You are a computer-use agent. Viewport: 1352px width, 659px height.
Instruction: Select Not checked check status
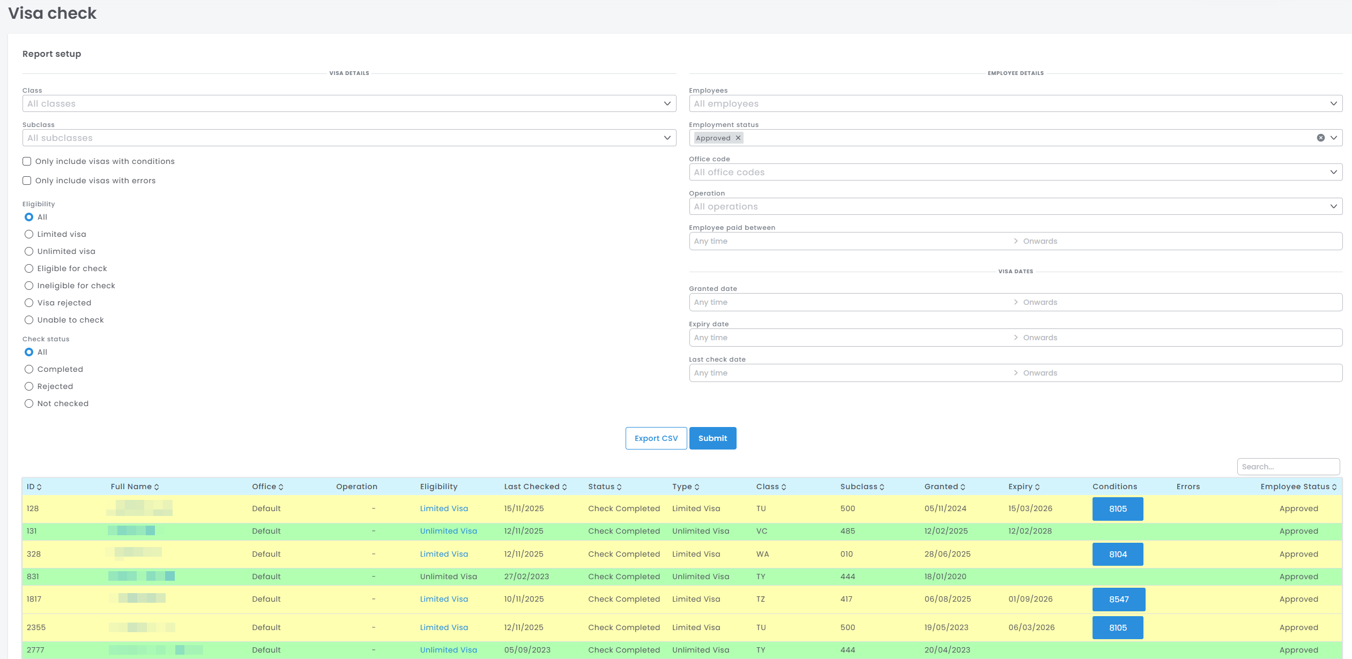29,403
